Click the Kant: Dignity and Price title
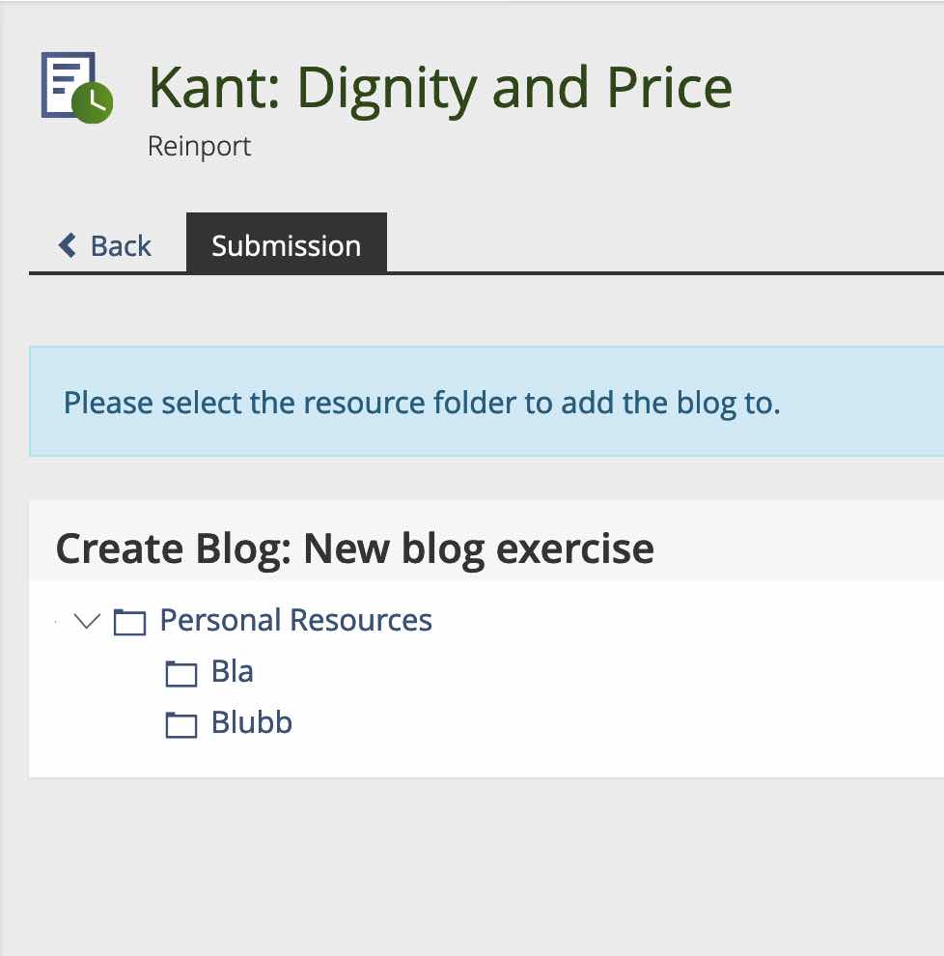 point(440,88)
